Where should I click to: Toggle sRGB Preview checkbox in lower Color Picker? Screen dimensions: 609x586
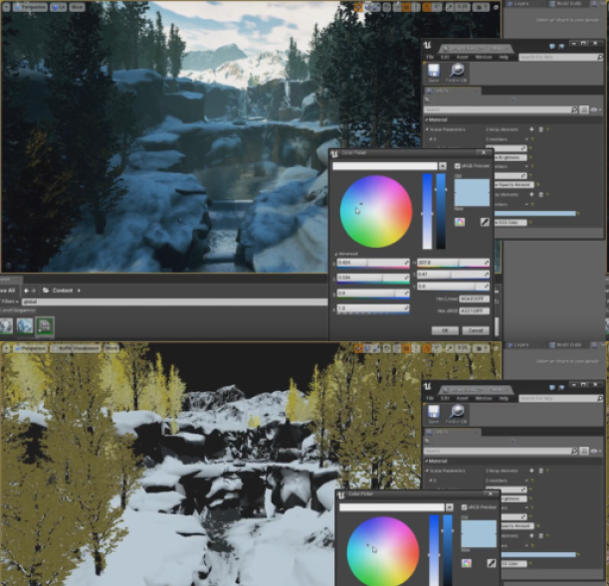[x=464, y=507]
